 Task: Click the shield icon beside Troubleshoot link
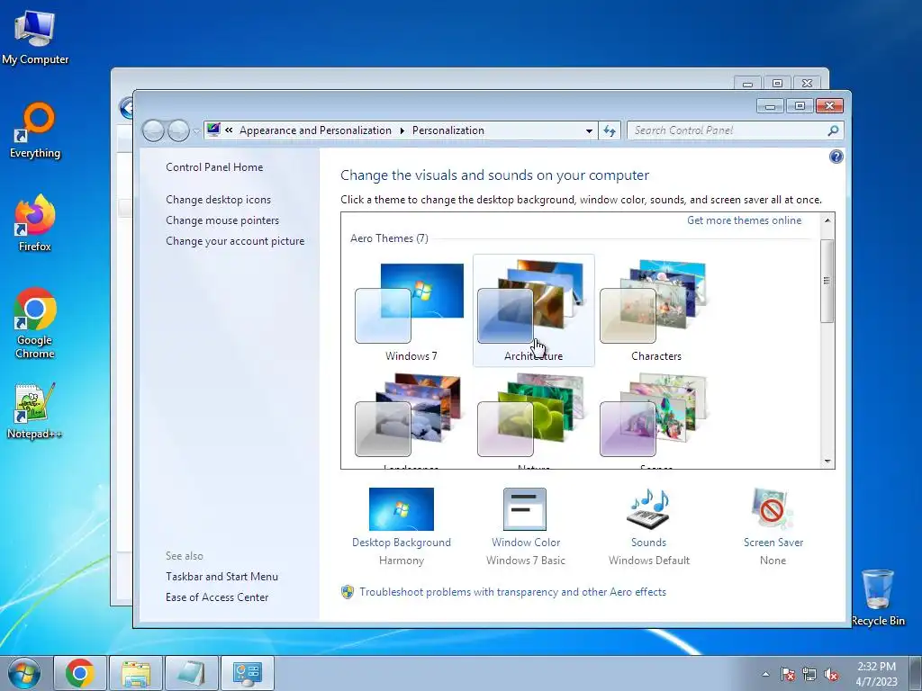pyautogui.click(x=348, y=592)
